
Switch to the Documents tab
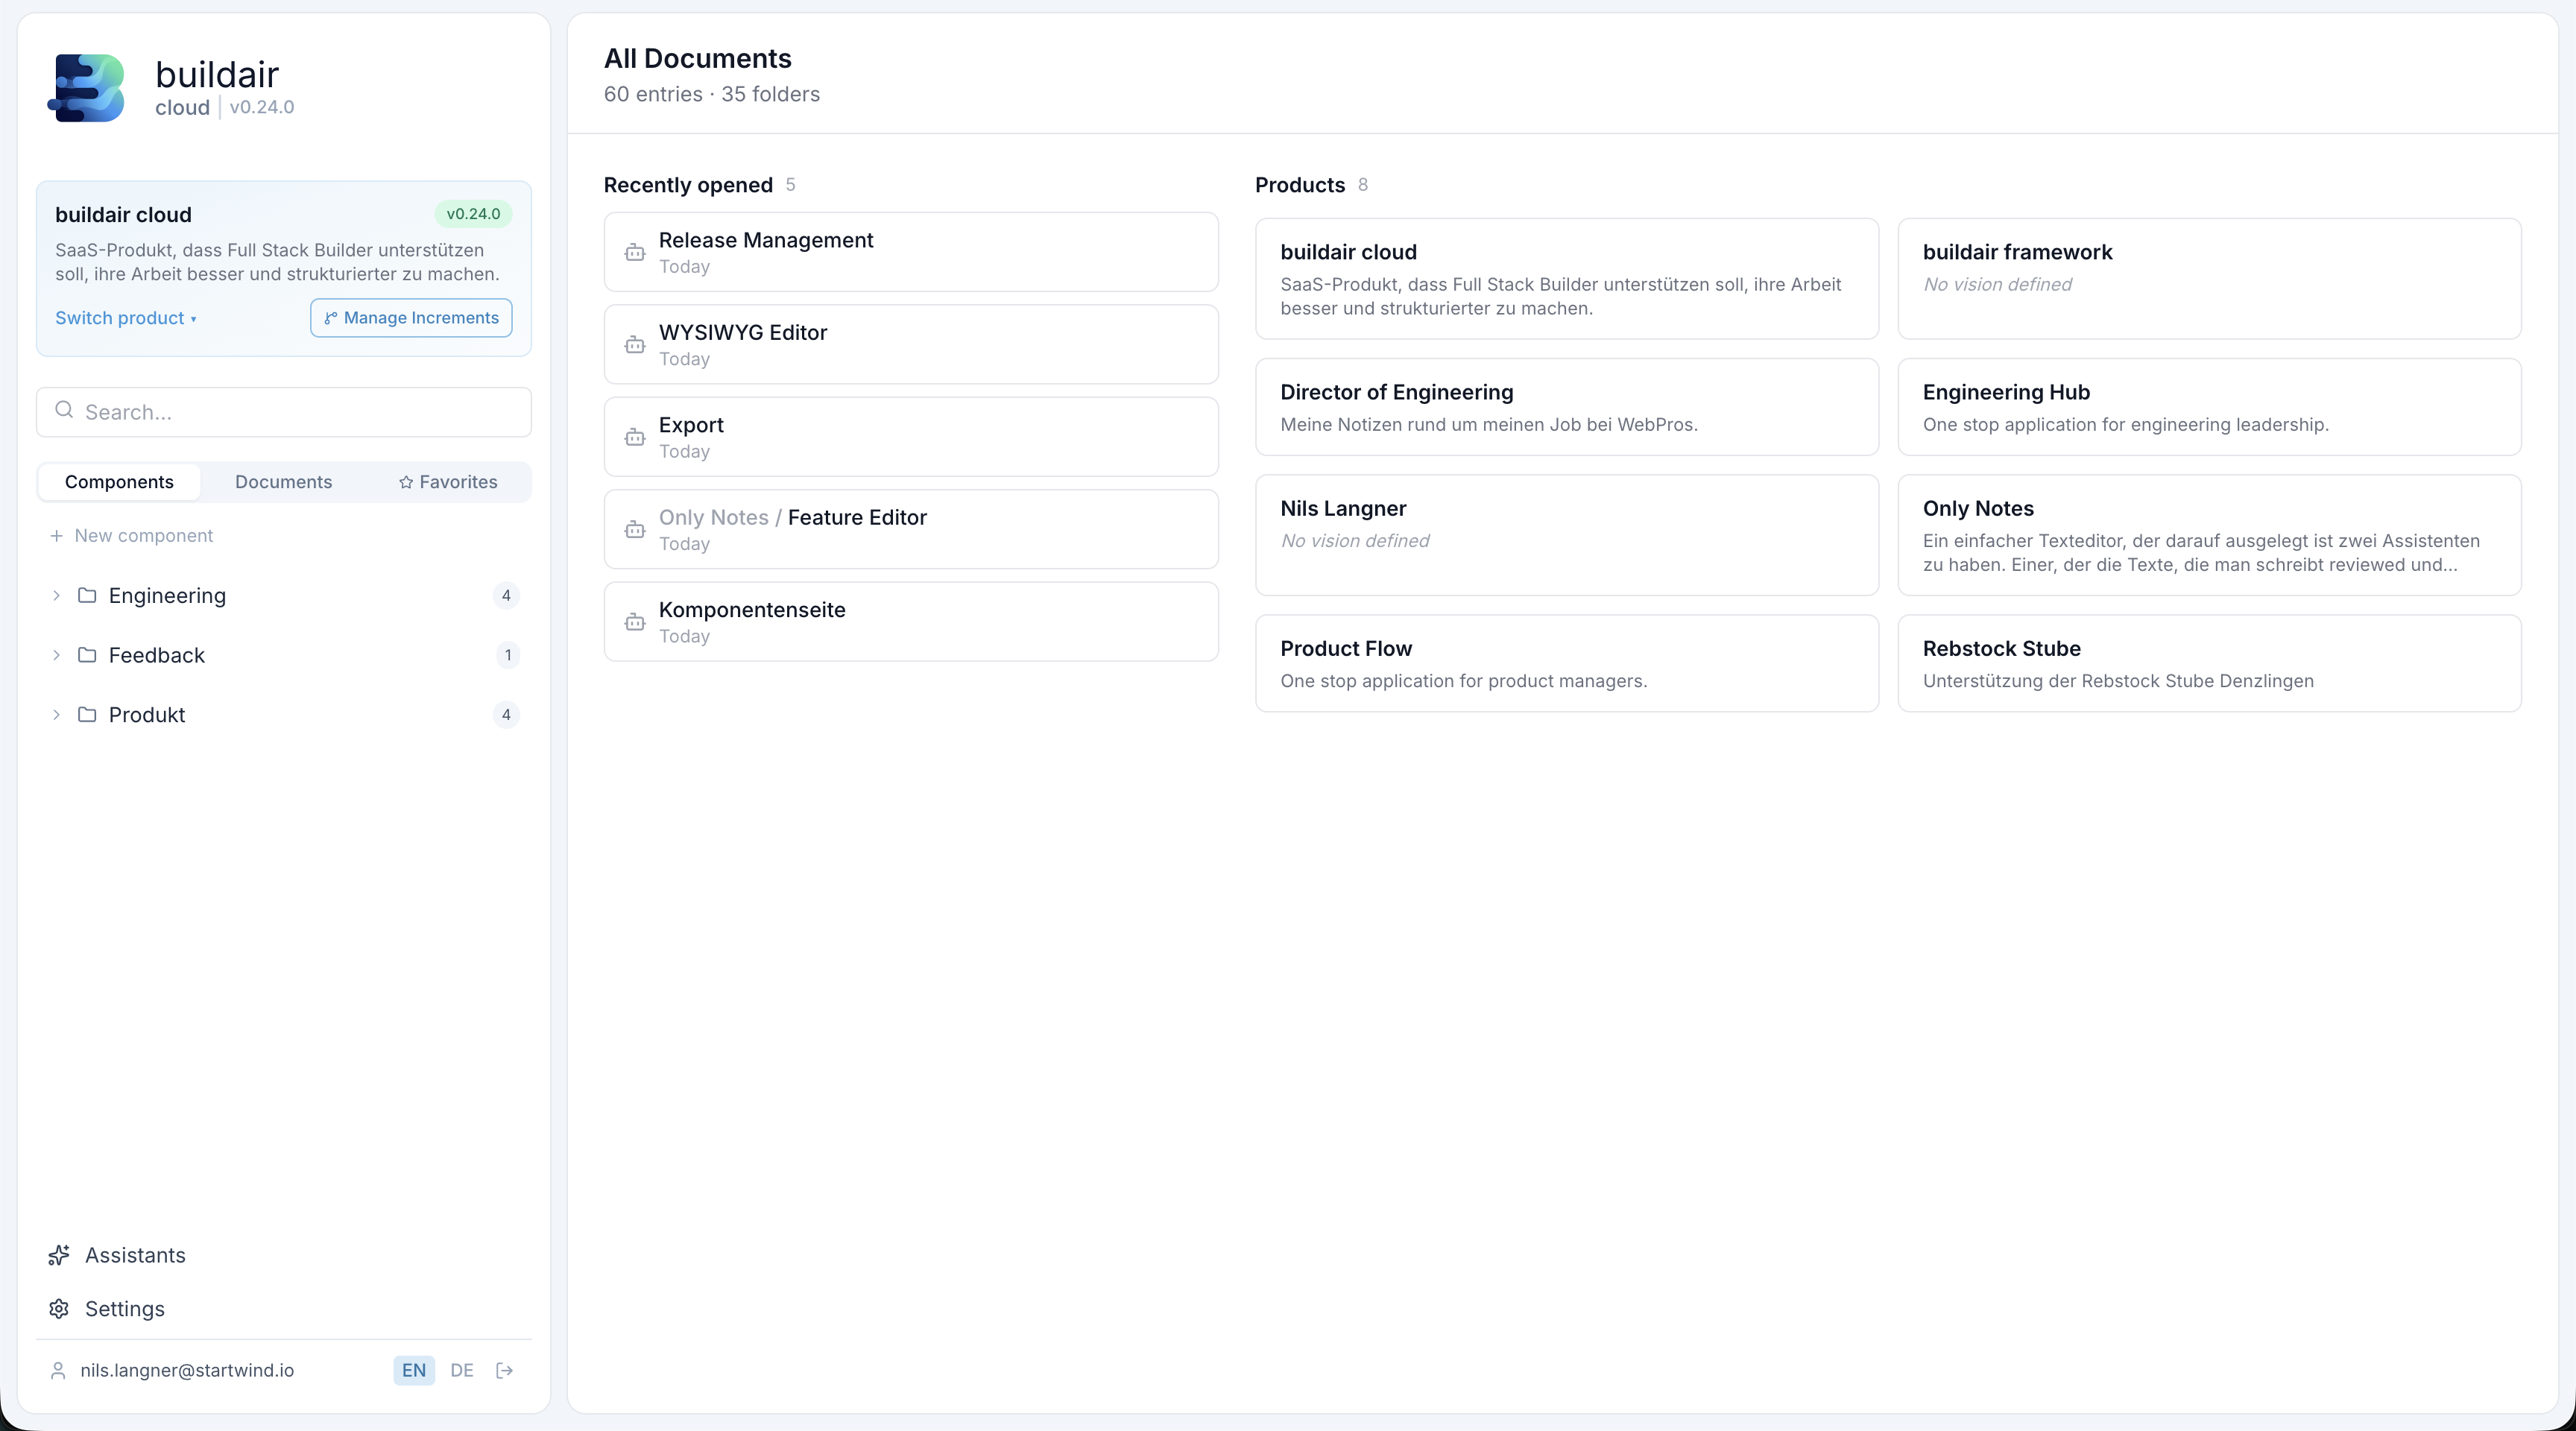tap(283, 481)
